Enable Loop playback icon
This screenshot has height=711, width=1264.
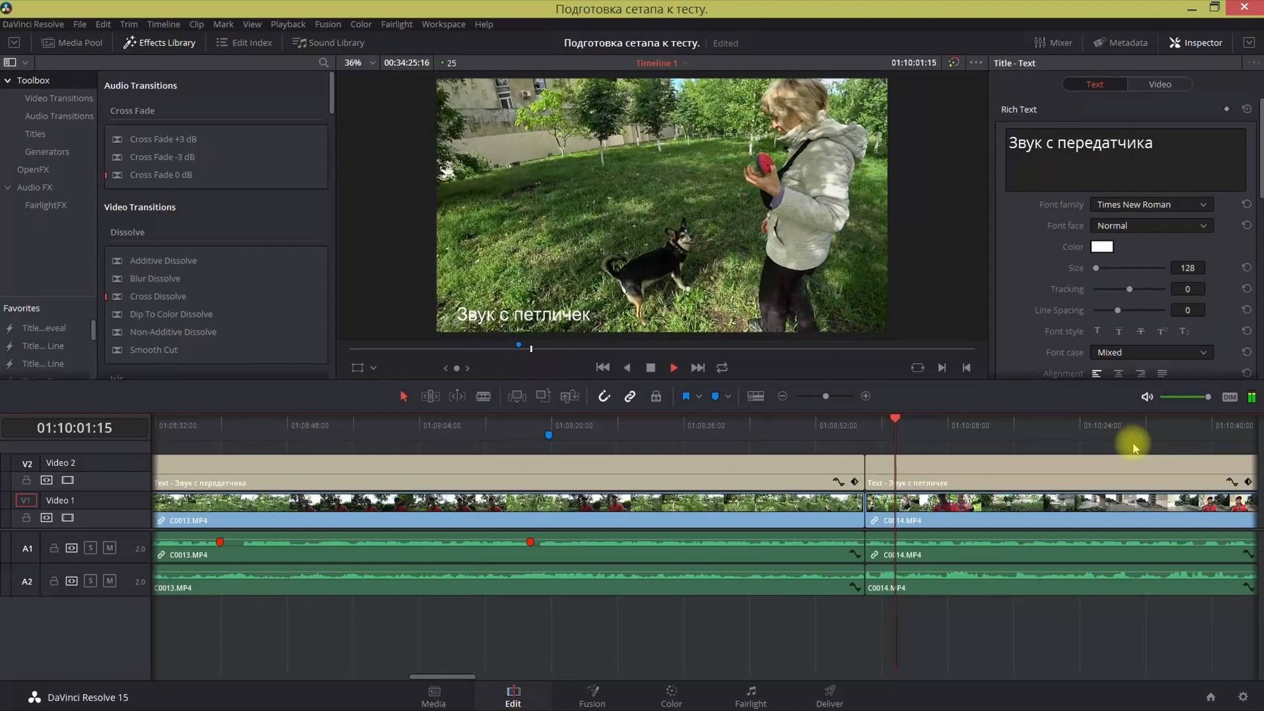pos(722,368)
